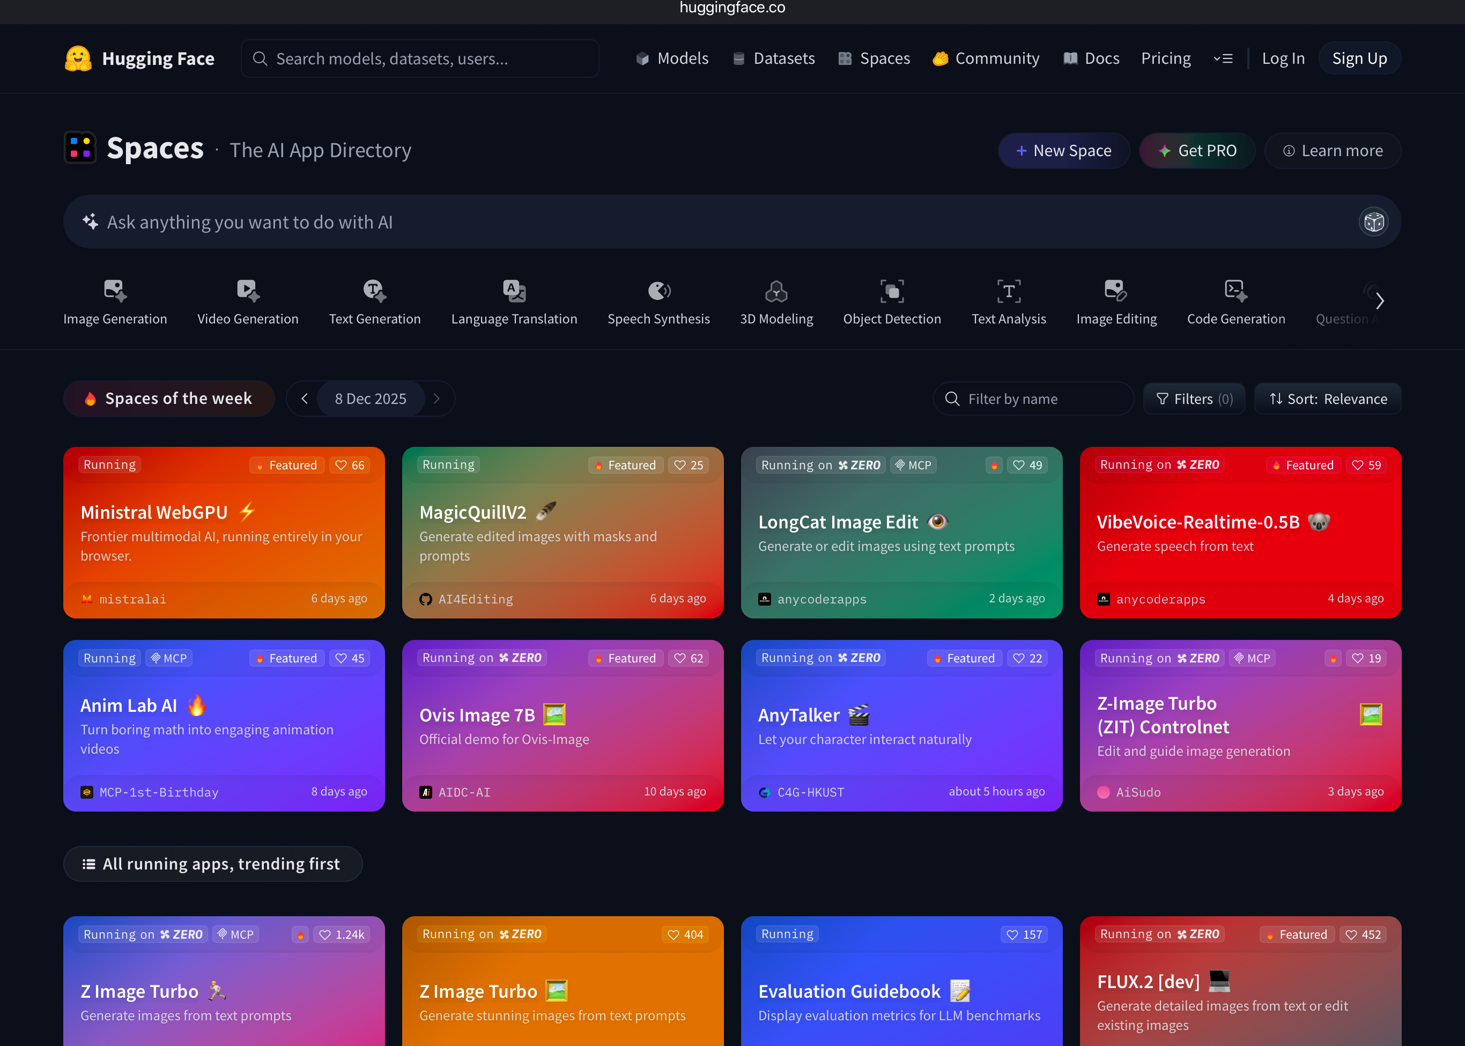Open the Filters (0) panel
Viewport: 1465px width, 1046px height.
point(1194,399)
